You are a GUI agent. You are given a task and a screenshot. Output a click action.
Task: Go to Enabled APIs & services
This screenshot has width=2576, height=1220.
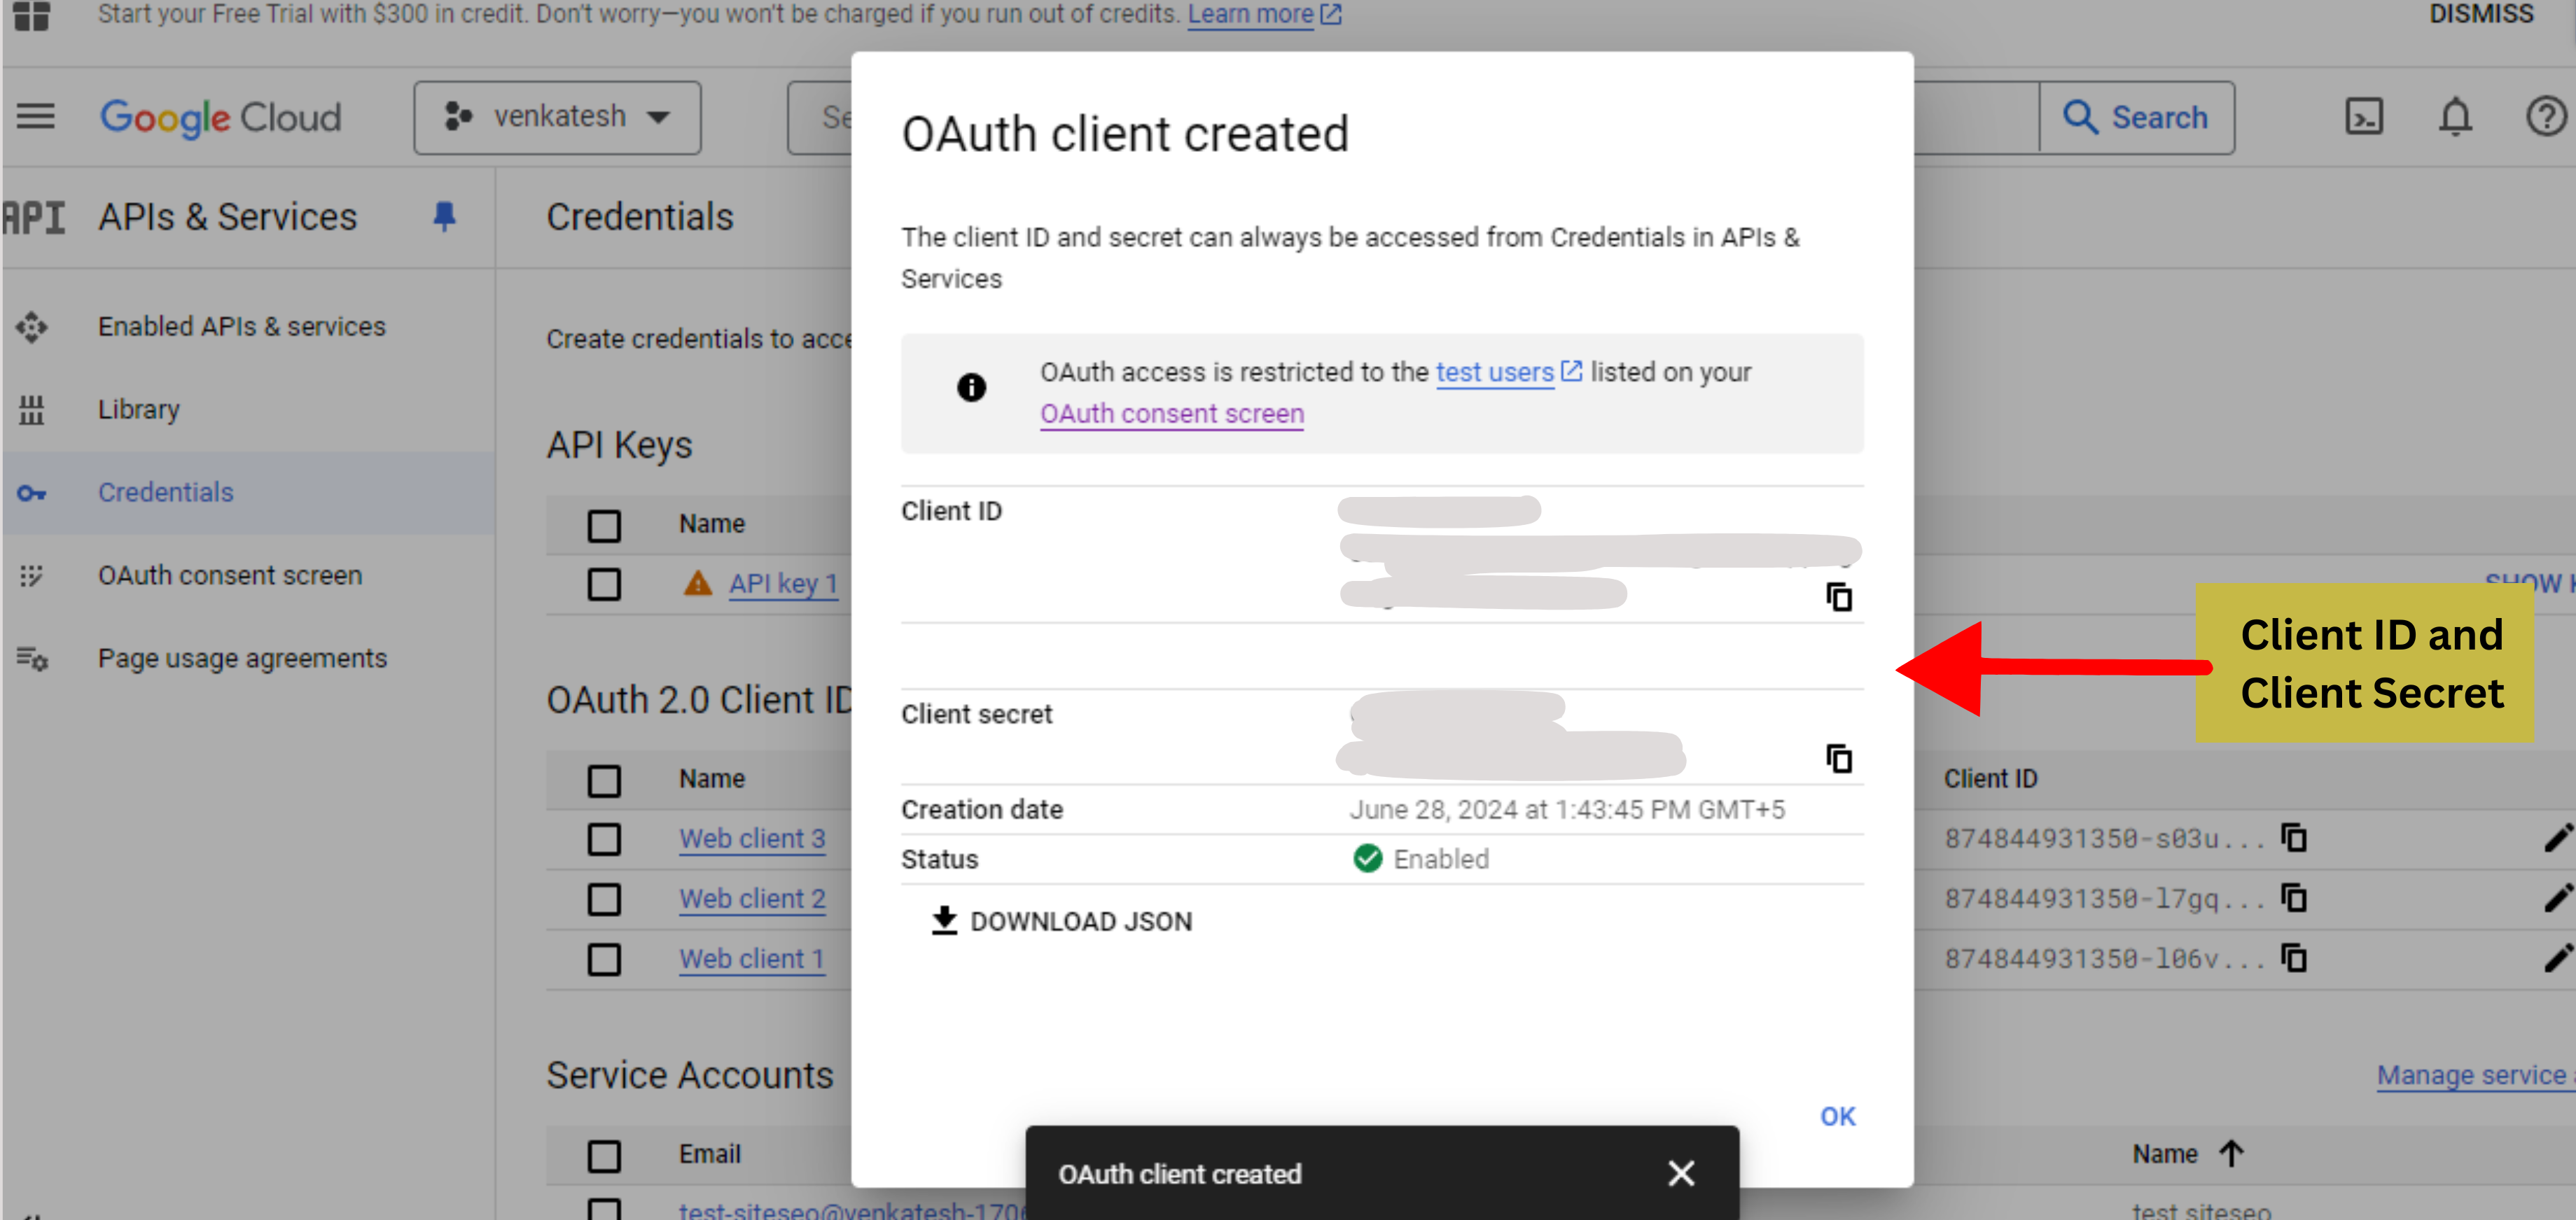[x=241, y=326]
